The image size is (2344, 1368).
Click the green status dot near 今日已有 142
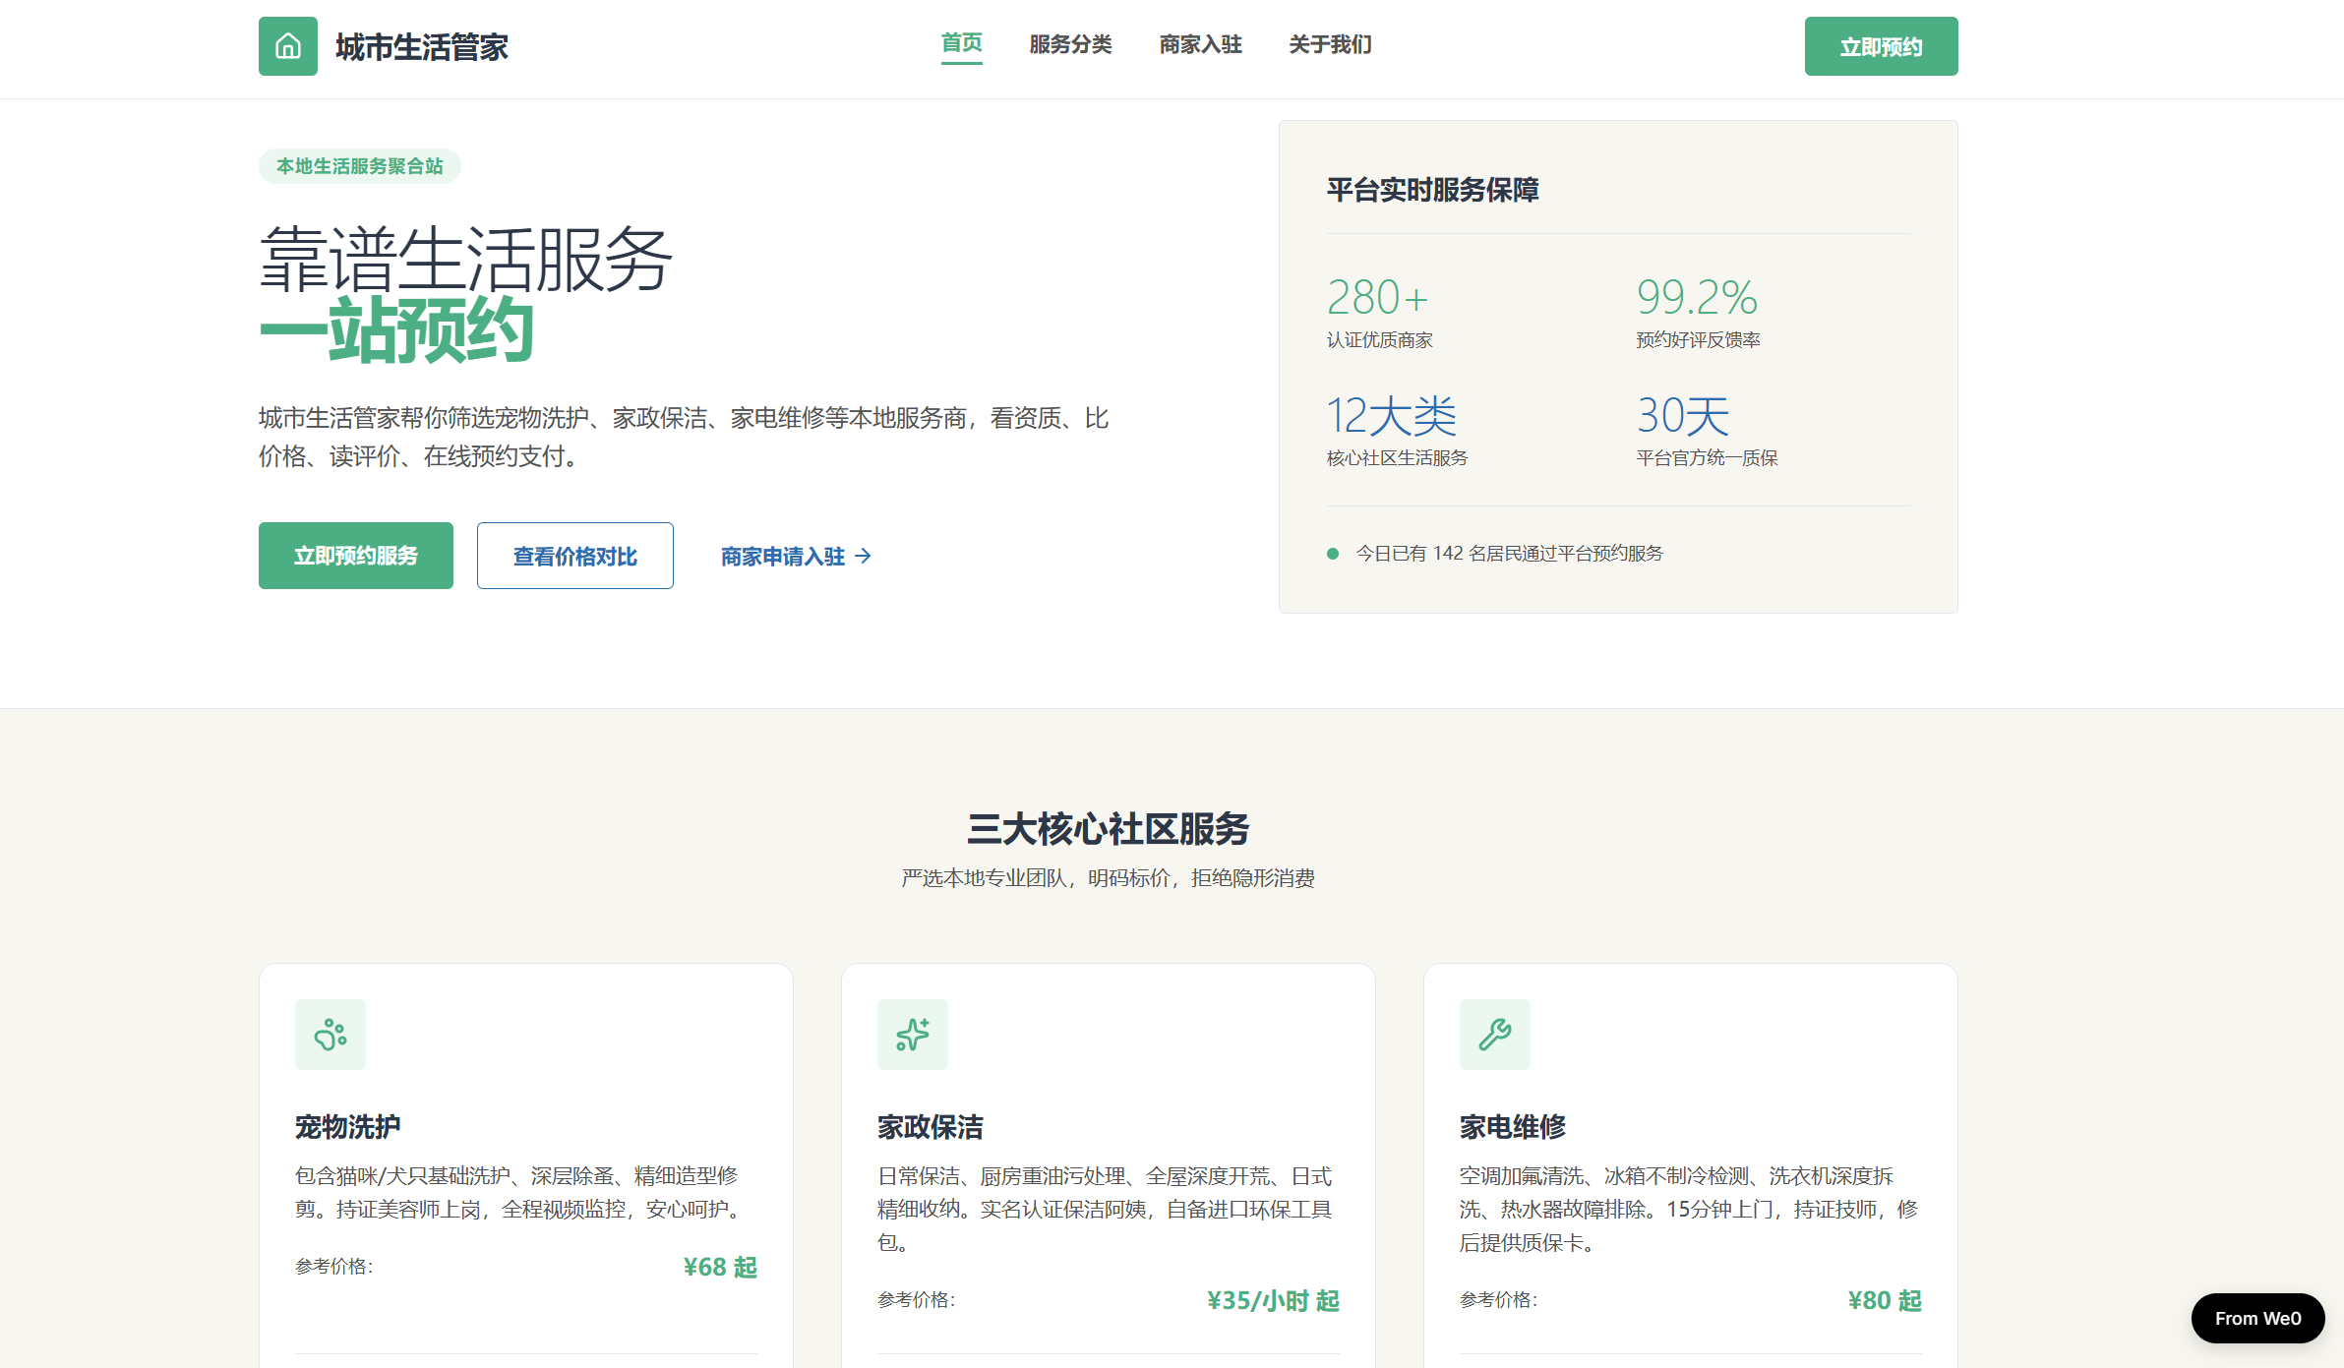point(1333,554)
